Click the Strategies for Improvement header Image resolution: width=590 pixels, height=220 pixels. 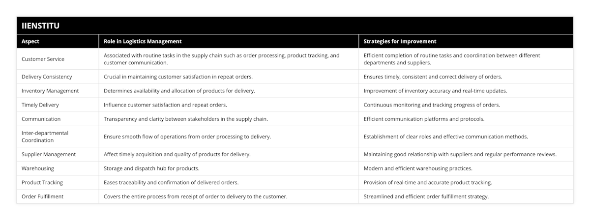coord(400,42)
